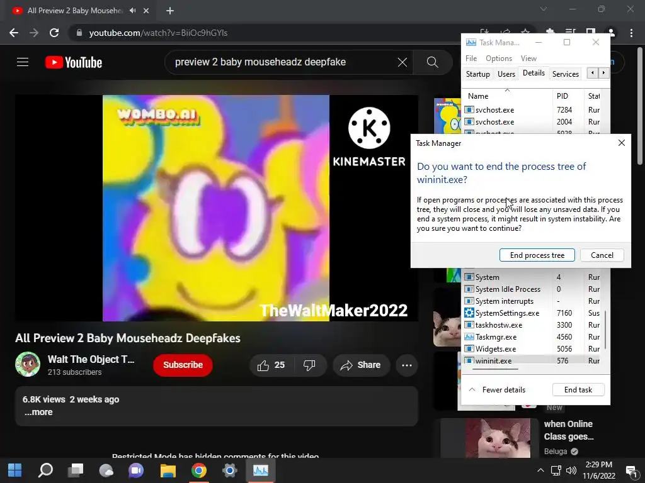
Task: Click End task button
Action: click(x=578, y=390)
